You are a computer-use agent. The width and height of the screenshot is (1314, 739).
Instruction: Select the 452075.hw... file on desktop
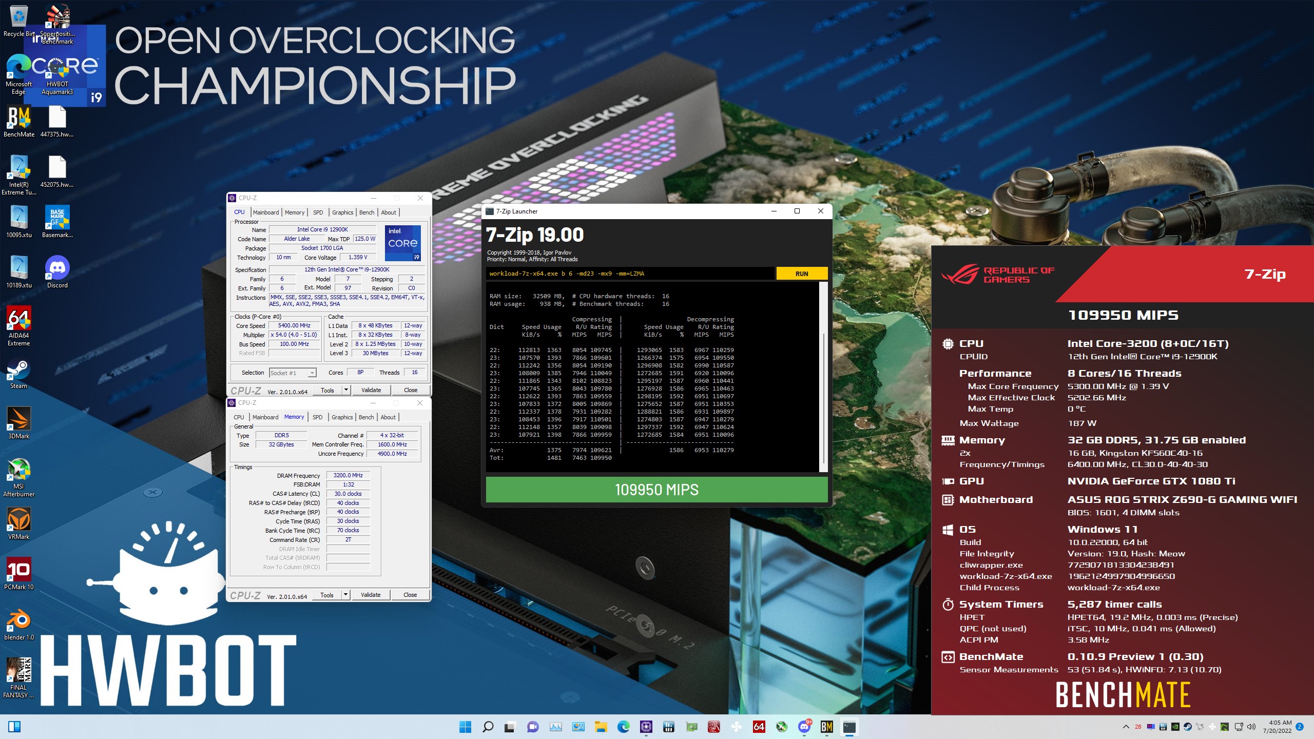(57, 172)
